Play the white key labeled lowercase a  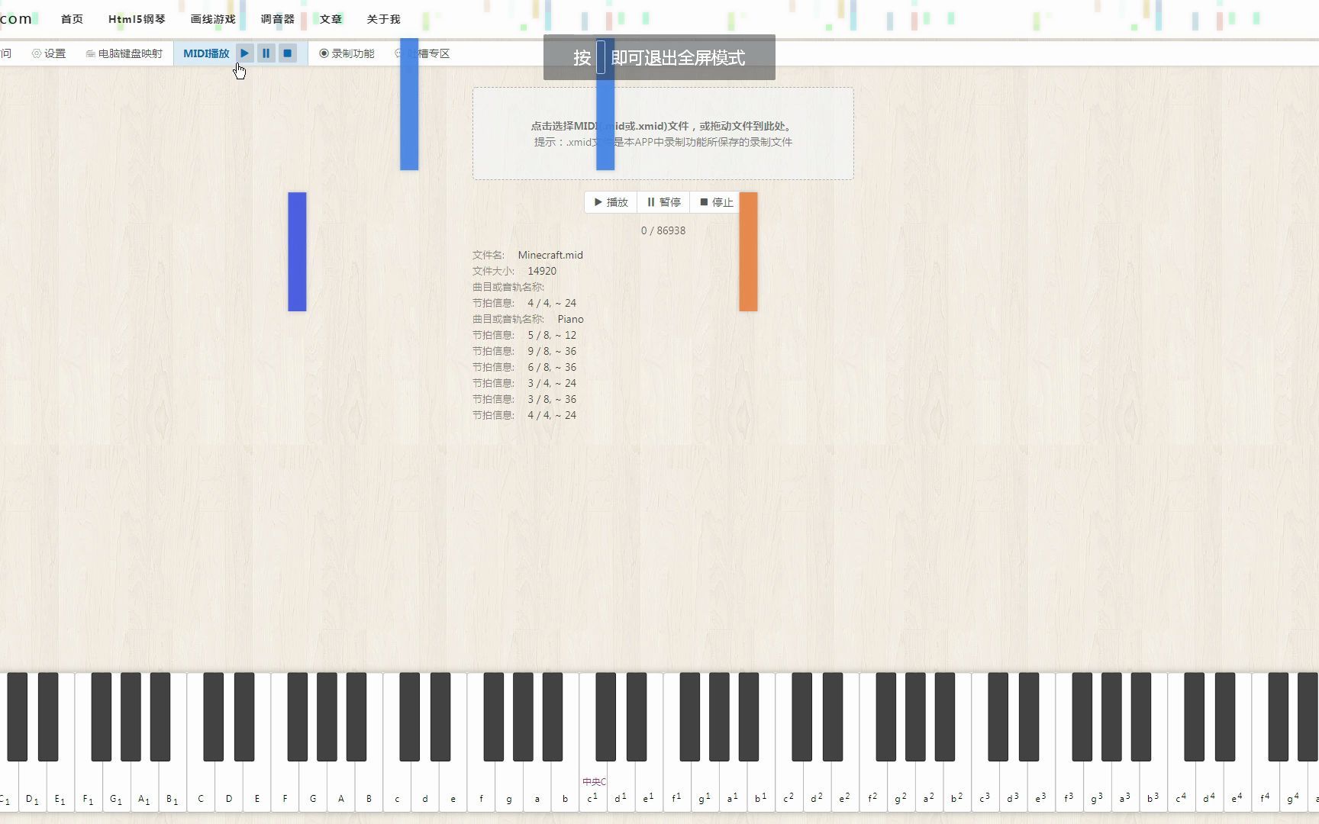pyautogui.click(x=537, y=786)
